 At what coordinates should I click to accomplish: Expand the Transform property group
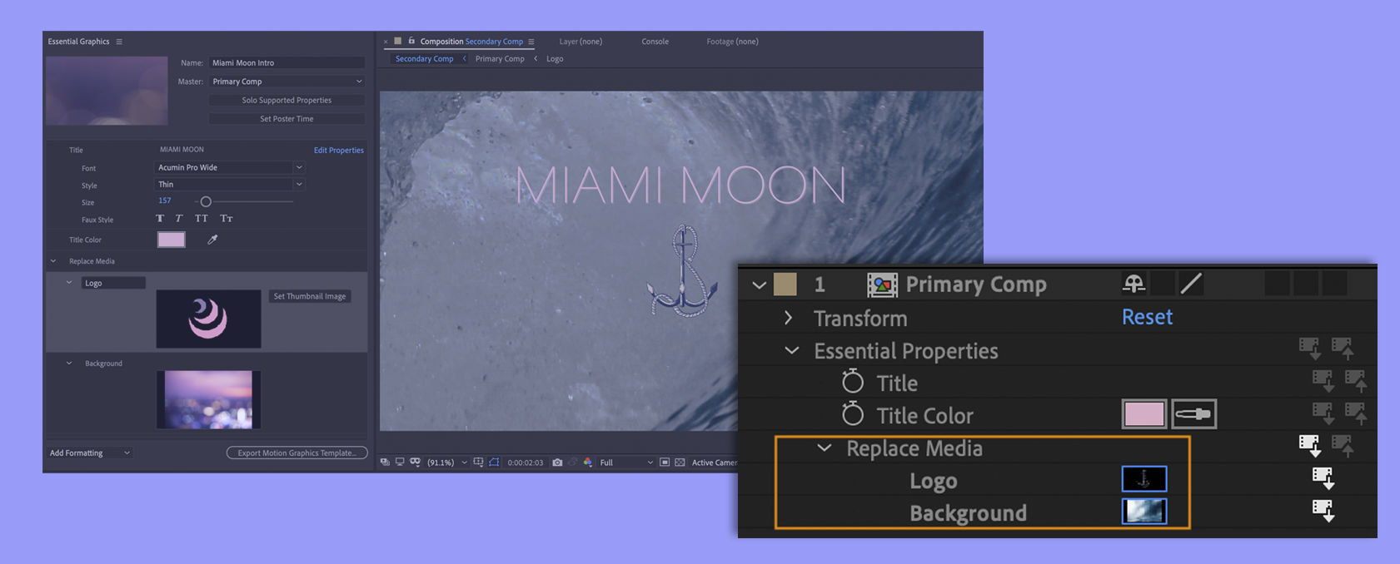coord(788,318)
